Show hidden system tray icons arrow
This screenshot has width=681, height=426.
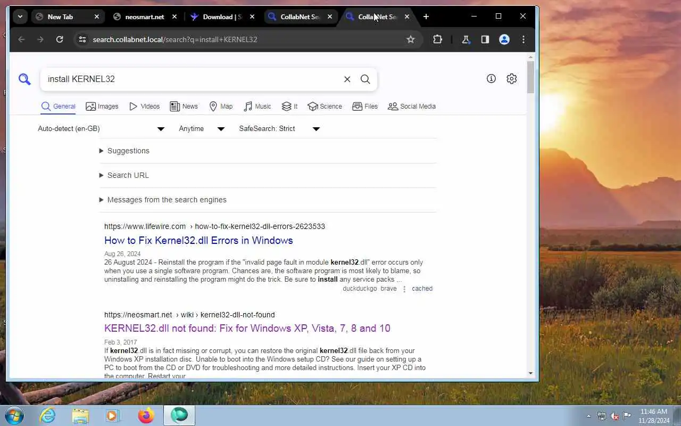coord(588,416)
